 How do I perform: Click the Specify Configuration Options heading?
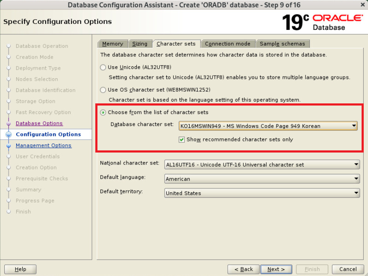(58, 22)
